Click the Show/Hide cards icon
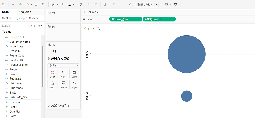The width and height of the screenshot is (255, 118). pyautogui.click(x=166, y=5)
